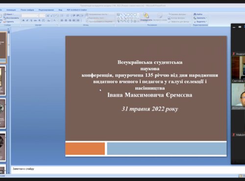This screenshot has height=181, width=245.
Task: Select second slide thumbnail
Action: 3,80
